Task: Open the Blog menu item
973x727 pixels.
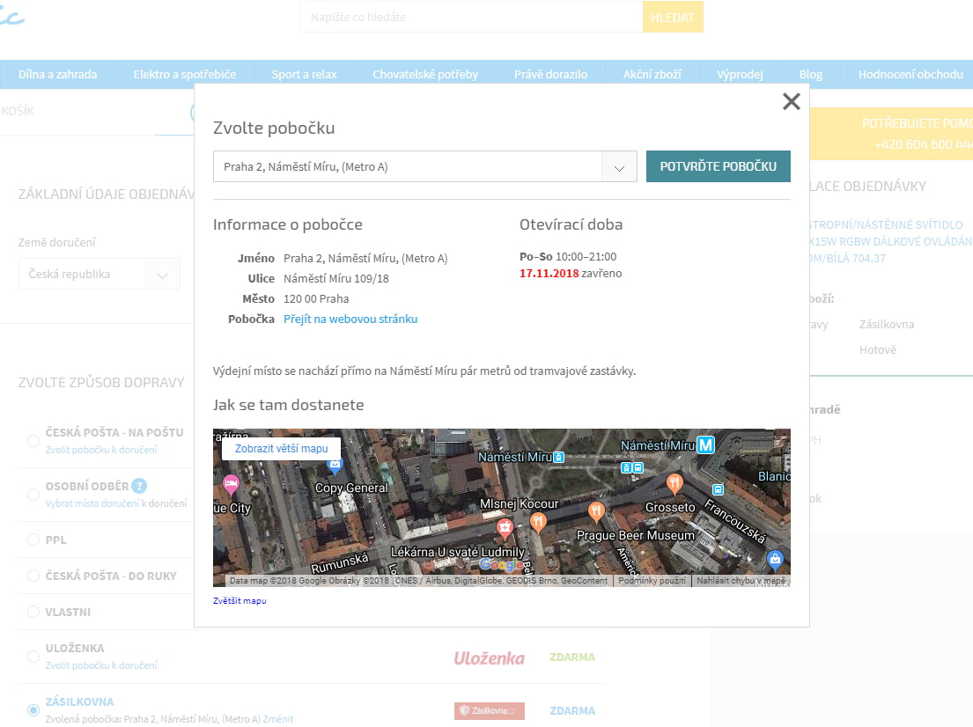Action: click(810, 75)
